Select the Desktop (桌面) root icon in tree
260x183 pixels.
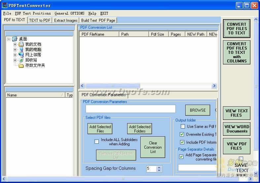click(15, 39)
